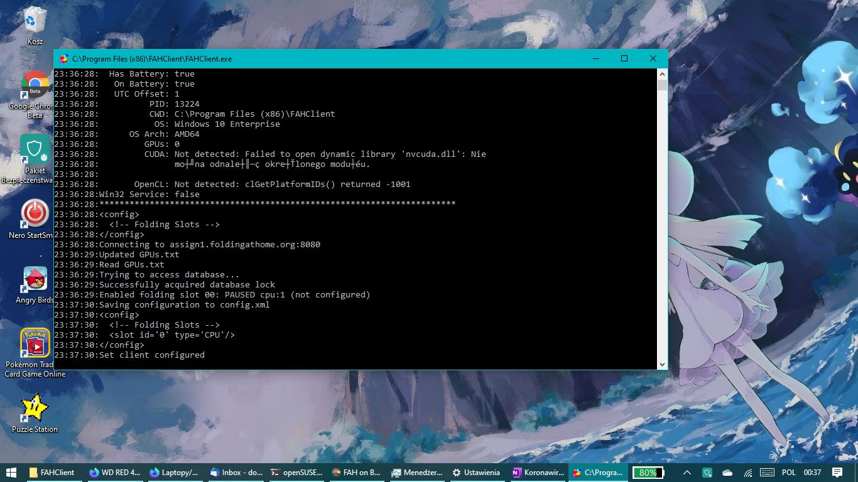Show hidden system tray icons chevron

tap(687, 473)
